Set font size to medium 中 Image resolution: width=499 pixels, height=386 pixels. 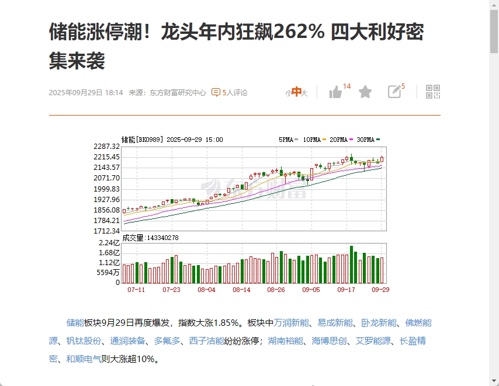pyautogui.click(x=296, y=92)
